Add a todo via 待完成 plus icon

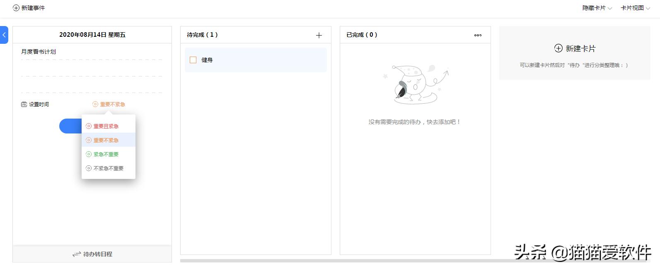tap(319, 35)
